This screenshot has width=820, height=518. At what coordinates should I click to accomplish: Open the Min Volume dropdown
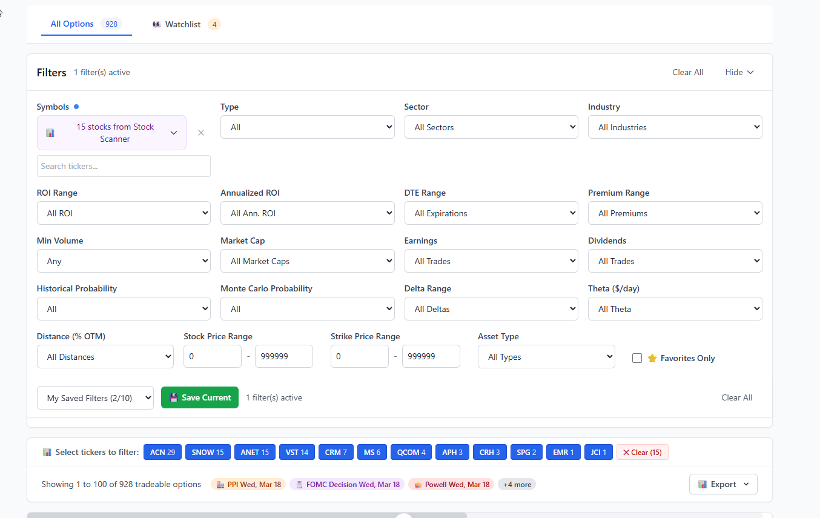click(x=124, y=261)
